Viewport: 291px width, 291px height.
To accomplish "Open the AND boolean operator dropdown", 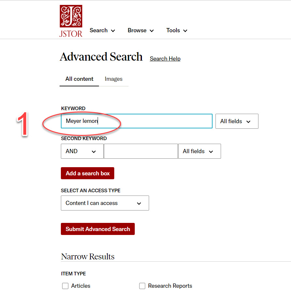I will click(82, 151).
